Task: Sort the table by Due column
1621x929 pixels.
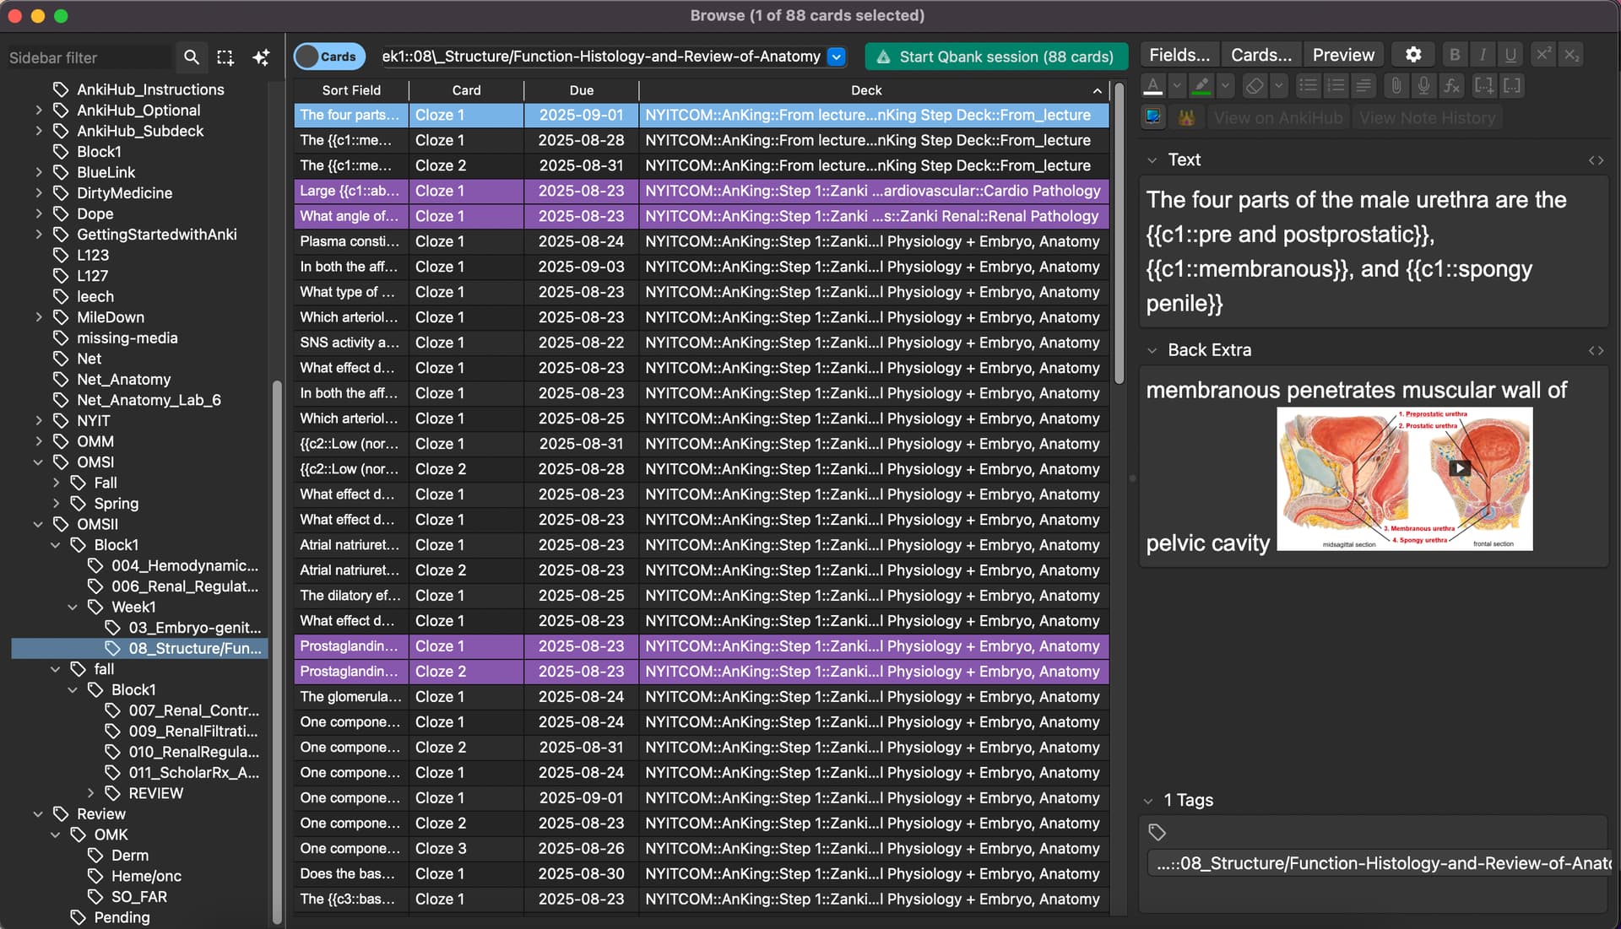Action: (x=581, y=90)
